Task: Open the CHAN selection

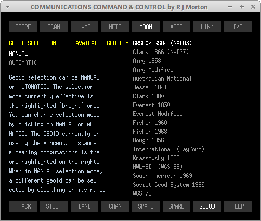Action: point(115,206)
